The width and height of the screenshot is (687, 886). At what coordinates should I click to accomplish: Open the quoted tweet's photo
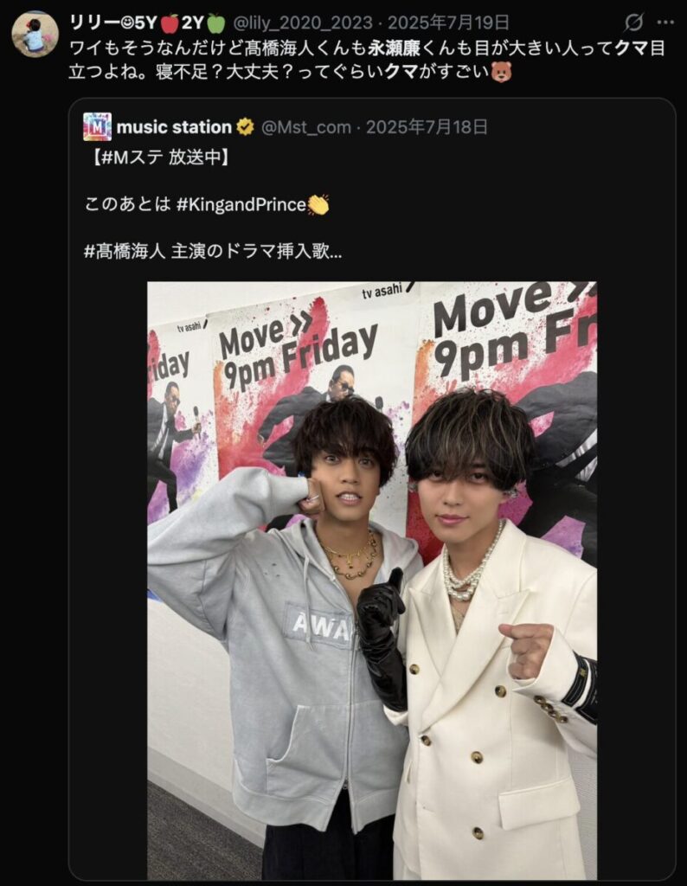click(x=372, y=581)
